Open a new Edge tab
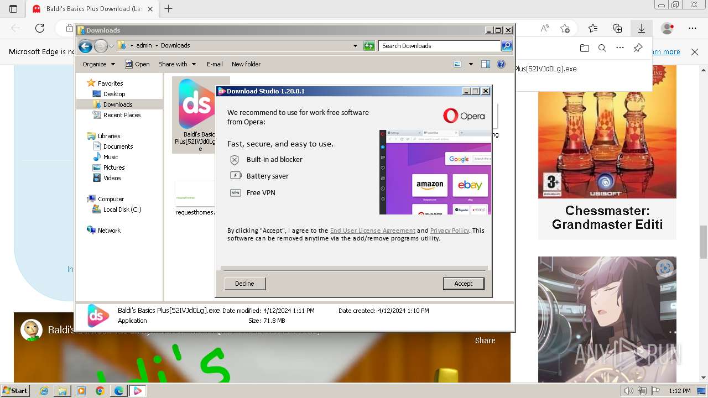The image size is (708, 398). pos(169,9)
